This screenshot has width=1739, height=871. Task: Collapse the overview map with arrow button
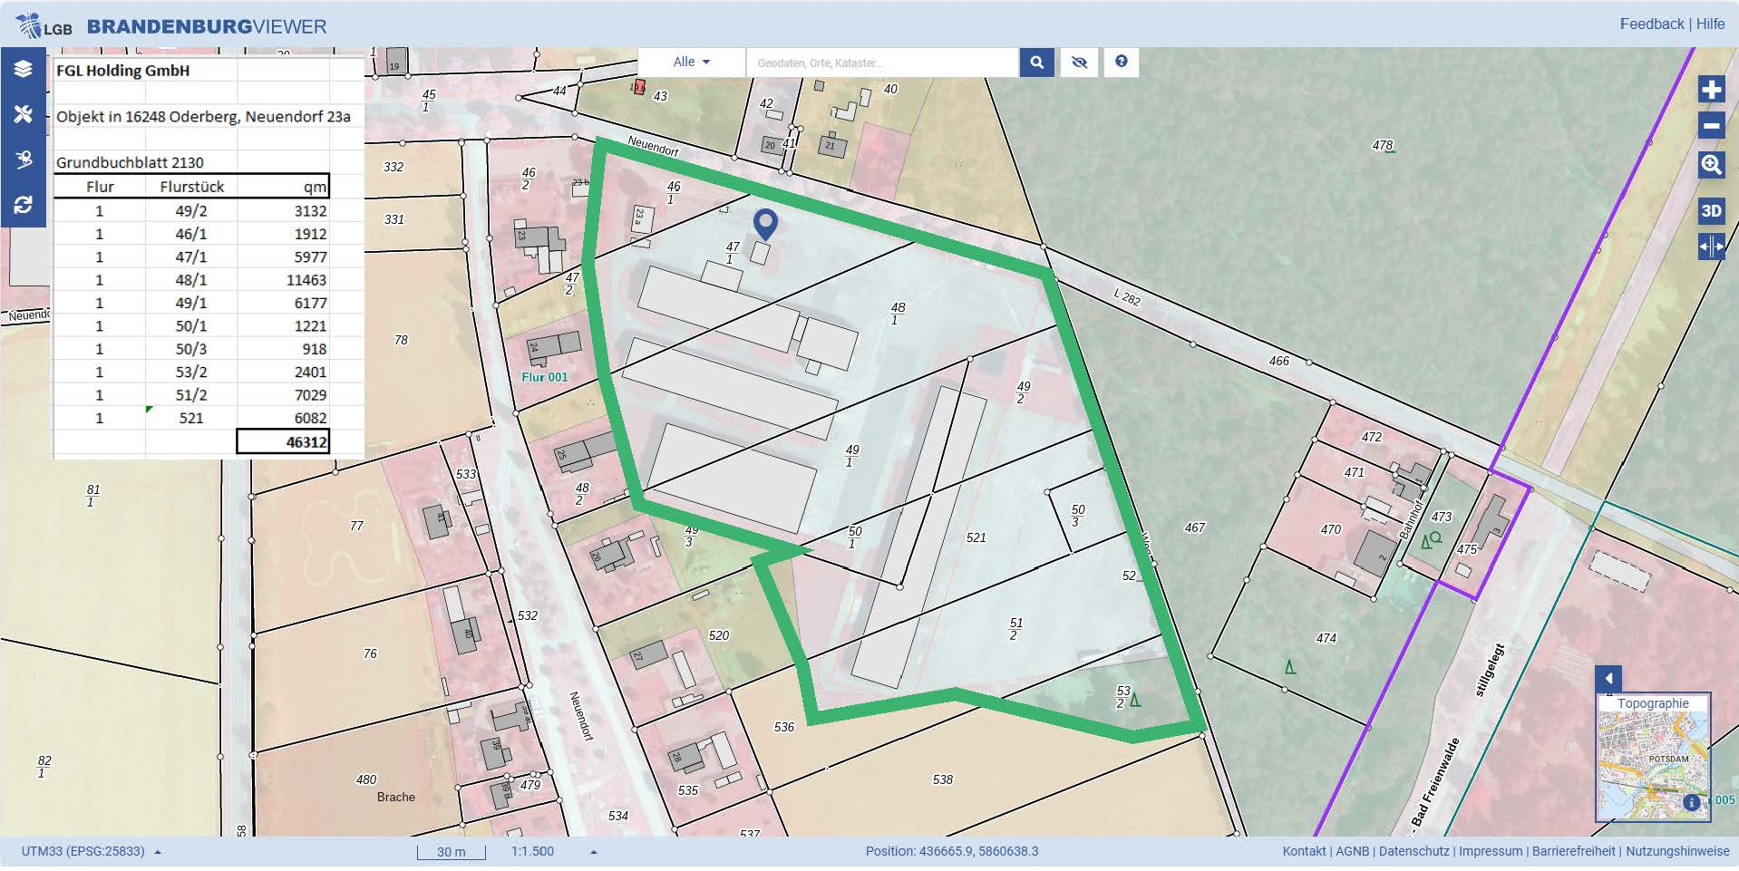click(x=1608, y=678)
